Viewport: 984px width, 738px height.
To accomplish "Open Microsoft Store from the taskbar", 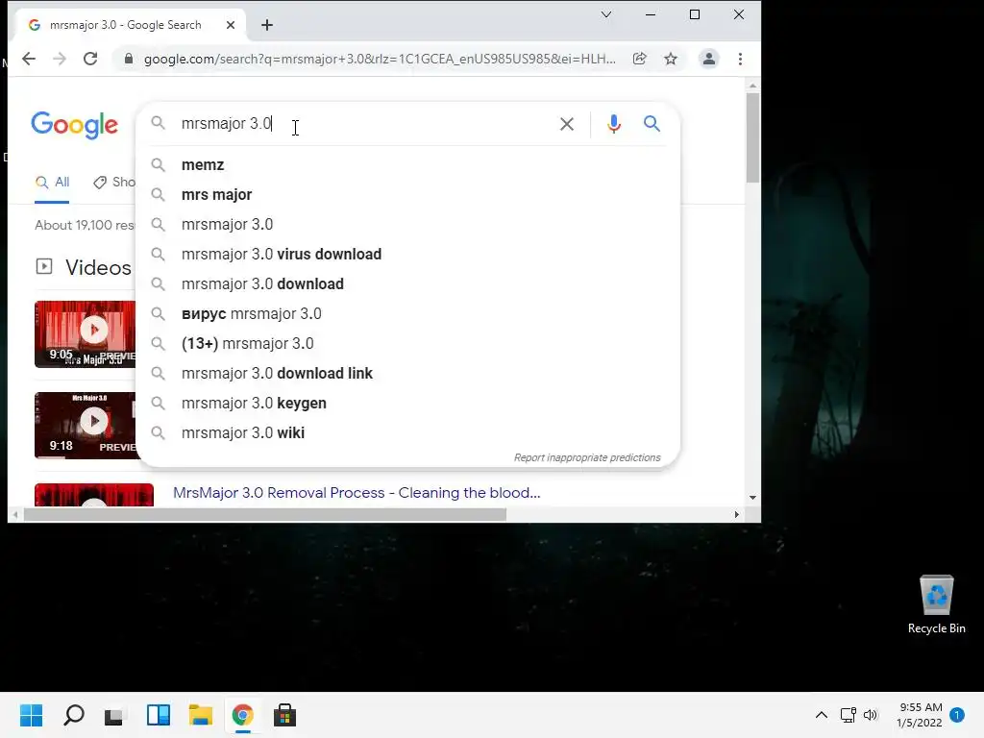I will coord(284,715).
